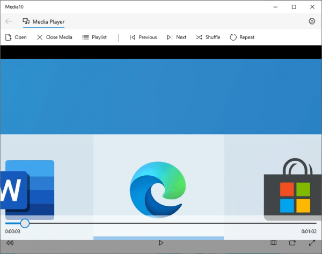This screenshot has width=322, height=254.
Task: Open settings via gear icon
Action: pyautogui.click(x=312, y=21)
